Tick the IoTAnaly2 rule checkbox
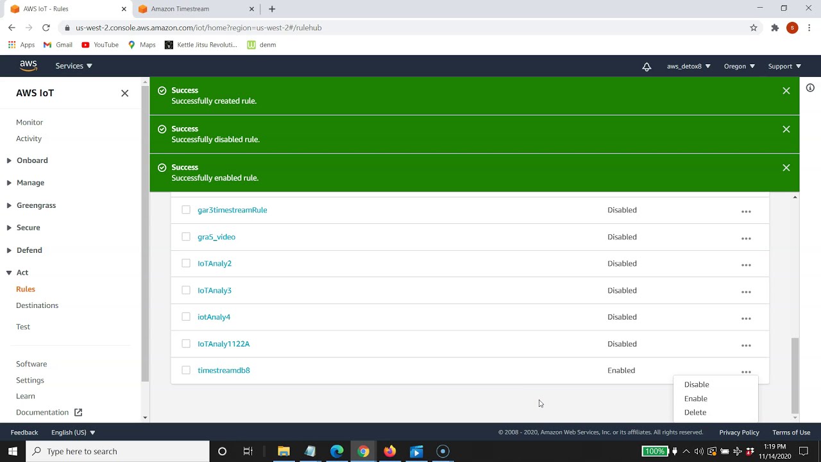This screenshot has width=821, height=462. 186,263
